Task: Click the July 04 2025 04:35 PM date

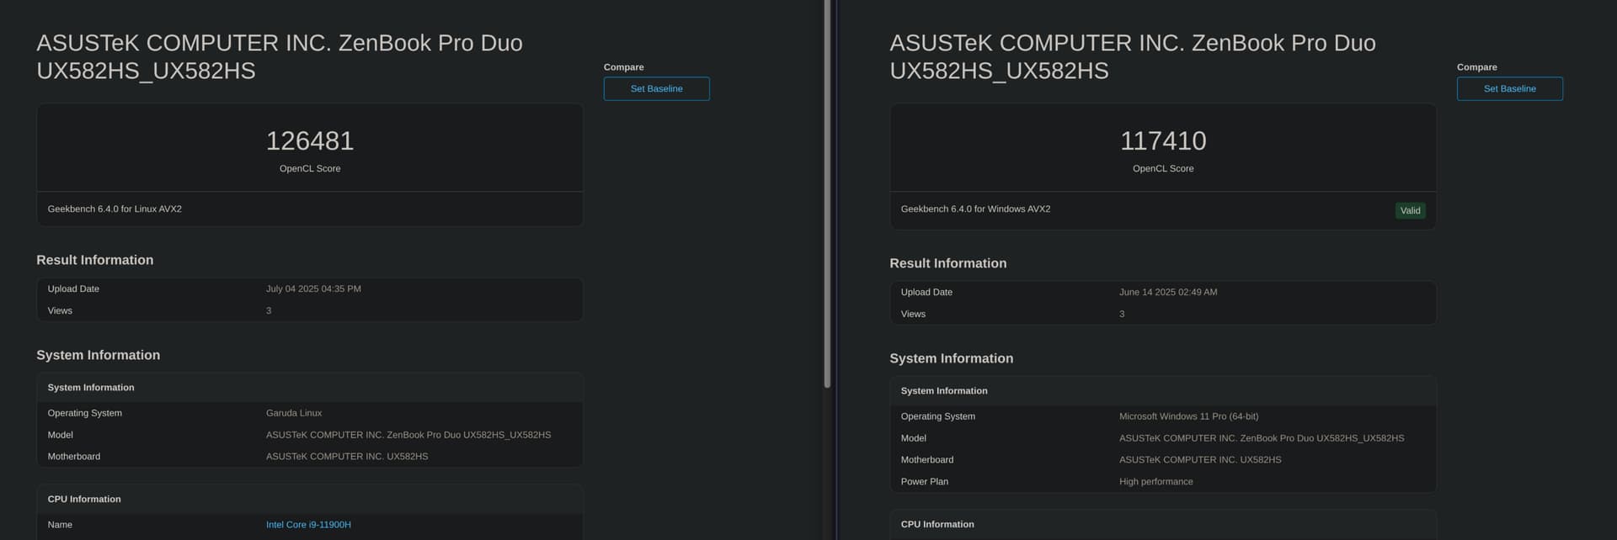Action: [313, 289]
